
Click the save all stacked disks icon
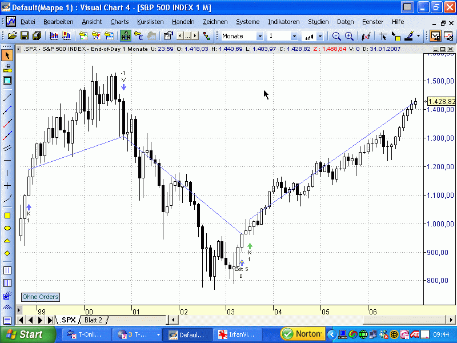pos(37,36)
